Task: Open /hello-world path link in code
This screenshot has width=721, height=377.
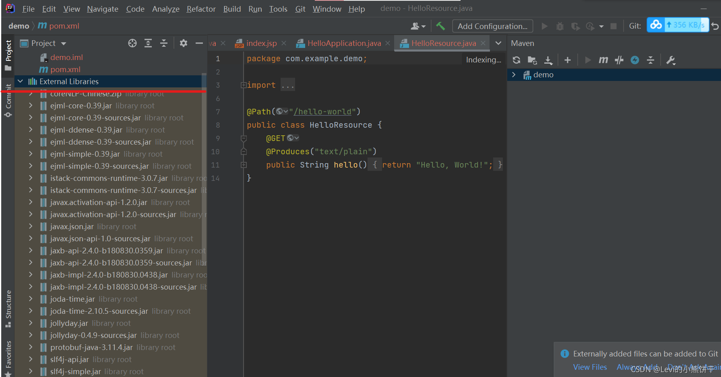Action: (x=323, y=112)
